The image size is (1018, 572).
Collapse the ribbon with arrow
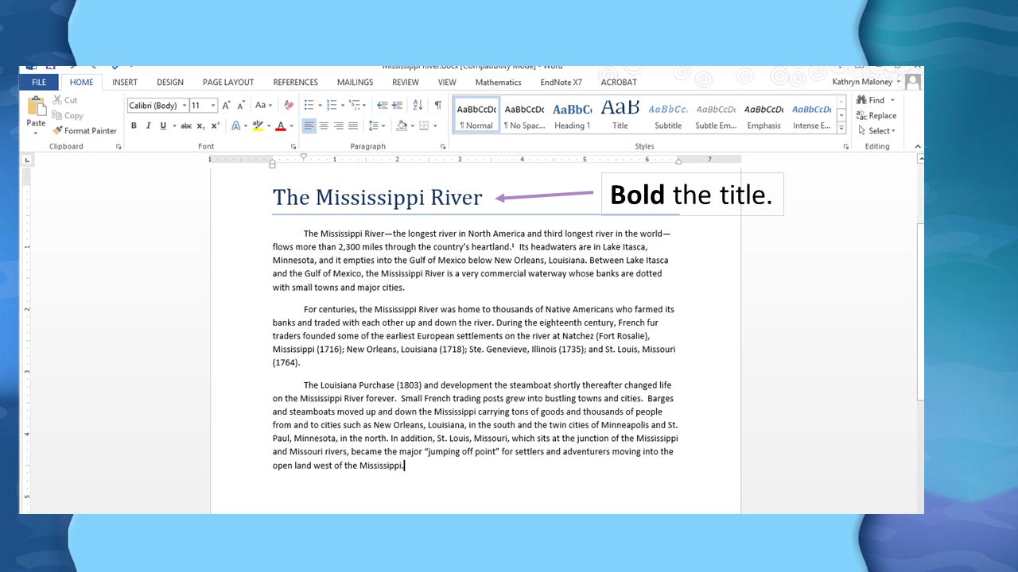click(x=918, y=146)
